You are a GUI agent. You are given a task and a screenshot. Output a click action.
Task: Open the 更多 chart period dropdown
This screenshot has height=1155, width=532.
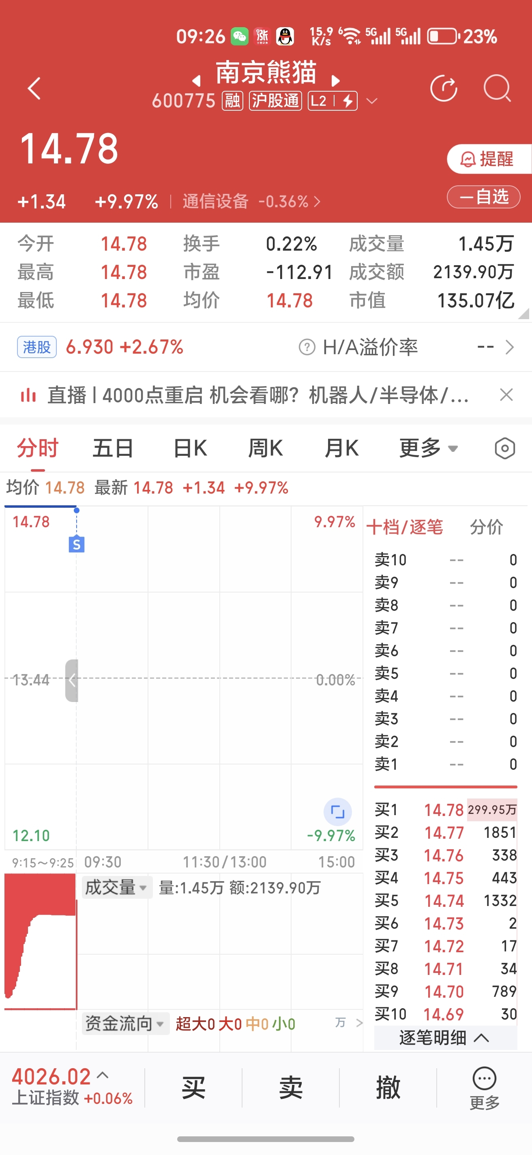point(429,448)
